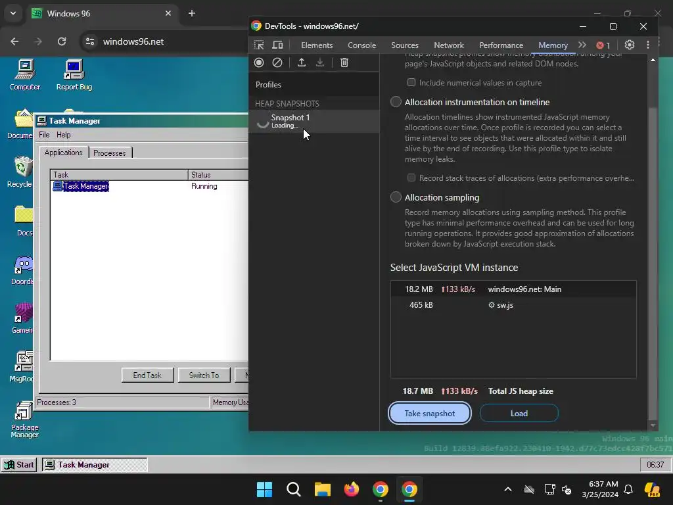
Task: Switch to the Elements tab
Action: pyautogui.click(x=317, y=45)
